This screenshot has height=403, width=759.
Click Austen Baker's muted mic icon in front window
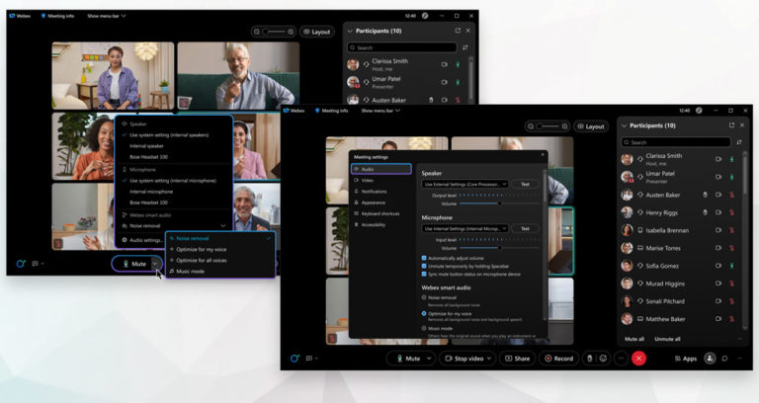[732, 195]
